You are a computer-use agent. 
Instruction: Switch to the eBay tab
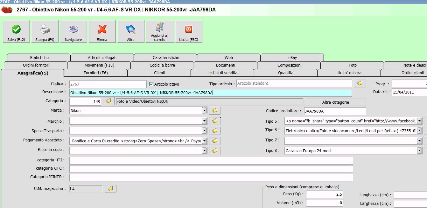pyautogui.click(x=292, y=58)
